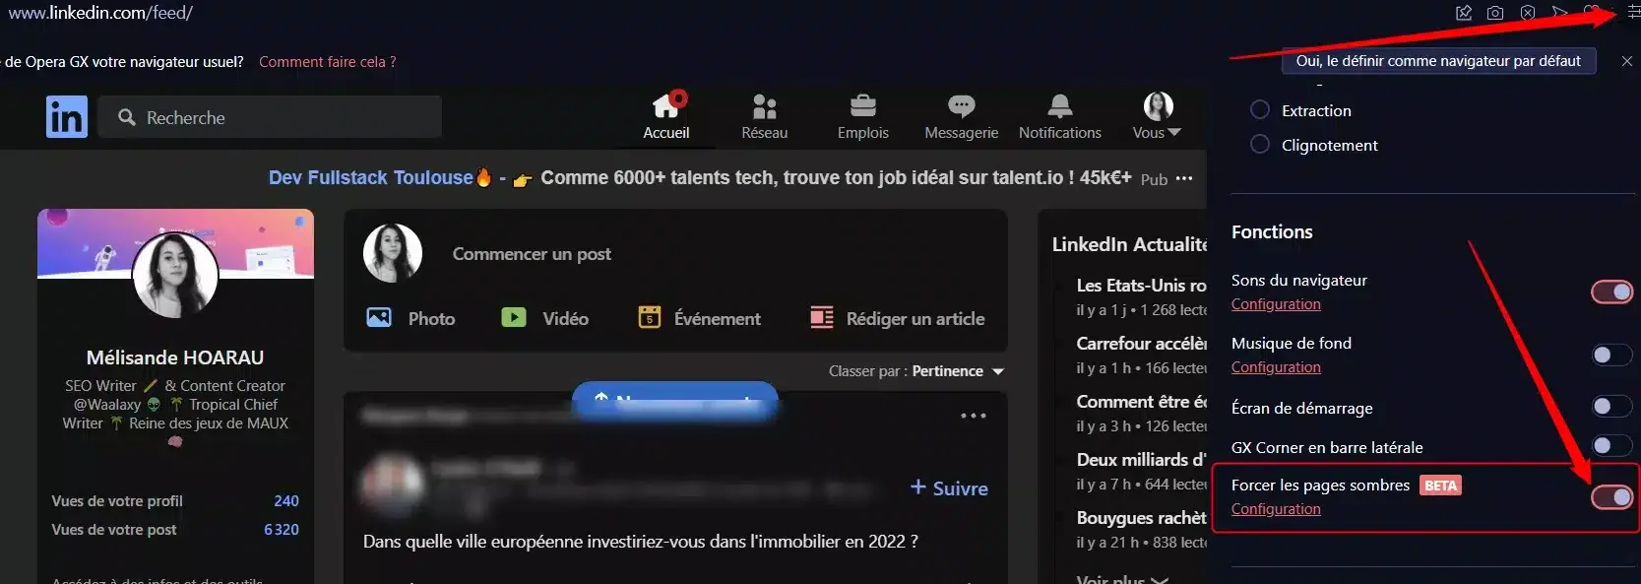Expand the Vous profile dropdown
This screenshot has height=584, width=1641.
point(1158,114)
